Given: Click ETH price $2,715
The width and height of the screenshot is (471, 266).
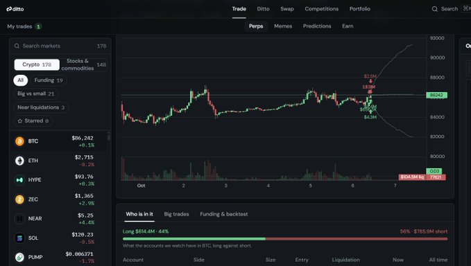Looking at the screenshot, I should point(84,157).
